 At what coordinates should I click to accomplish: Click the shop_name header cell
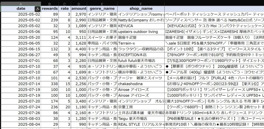point(141,9)
